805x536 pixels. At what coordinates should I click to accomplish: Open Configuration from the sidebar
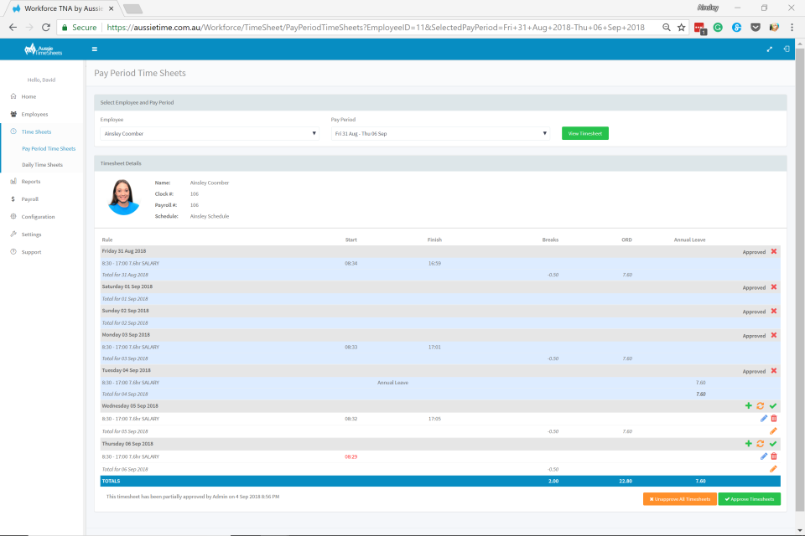point(37,216)
